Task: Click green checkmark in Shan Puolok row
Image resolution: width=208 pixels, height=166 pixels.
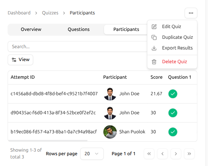Action: (x=173, y=132)
